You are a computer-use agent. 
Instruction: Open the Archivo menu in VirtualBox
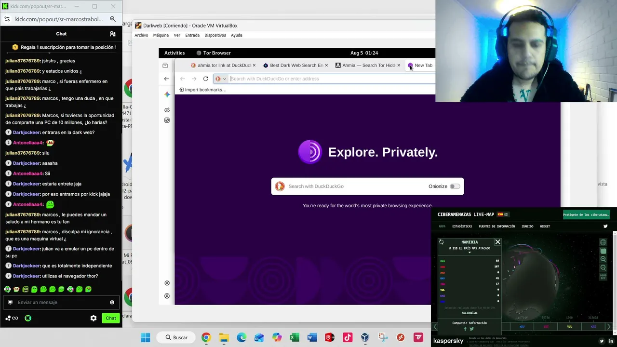[x=141, y=35]
